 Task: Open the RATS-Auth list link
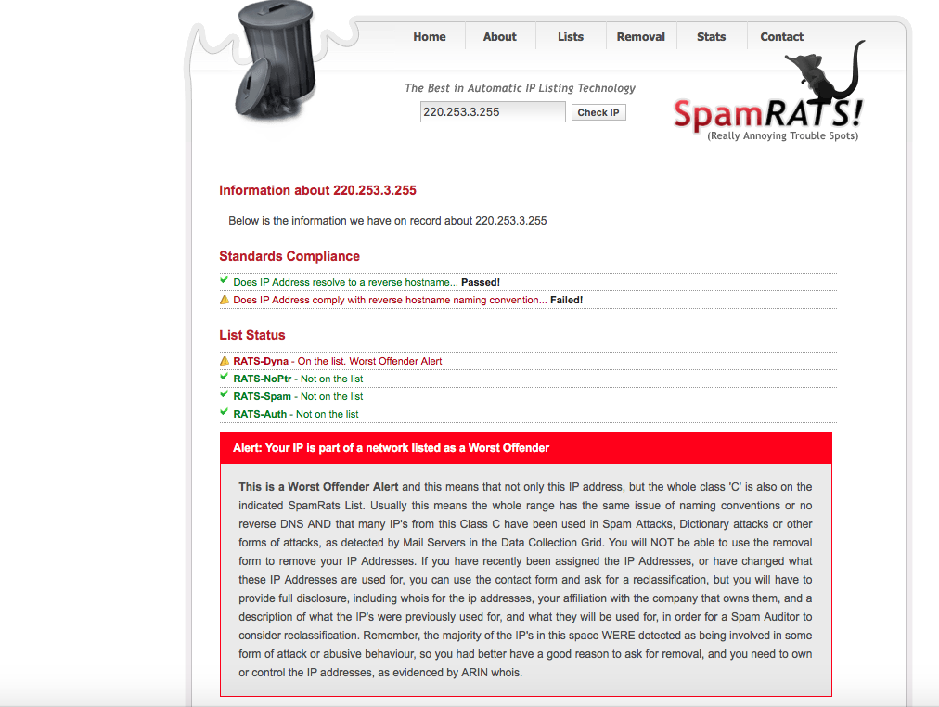260,414
